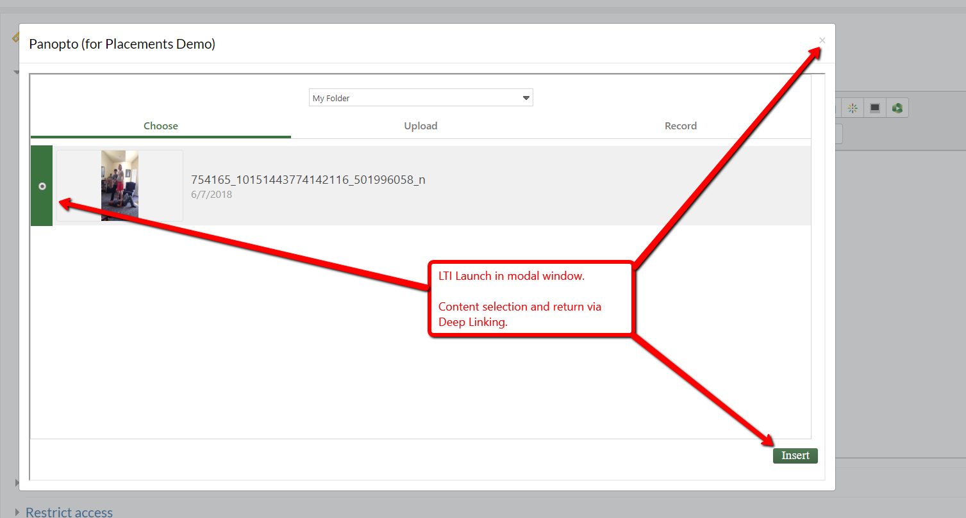The image size is (966, 518).
Task: Click the video title 754165_10151443774142116_501996058_n
Action: (x=308, y=180)
